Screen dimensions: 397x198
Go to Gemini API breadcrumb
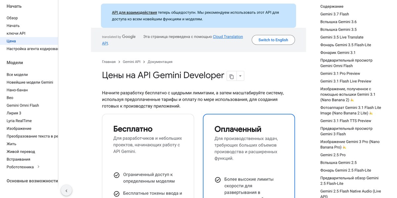coord(132,62)
